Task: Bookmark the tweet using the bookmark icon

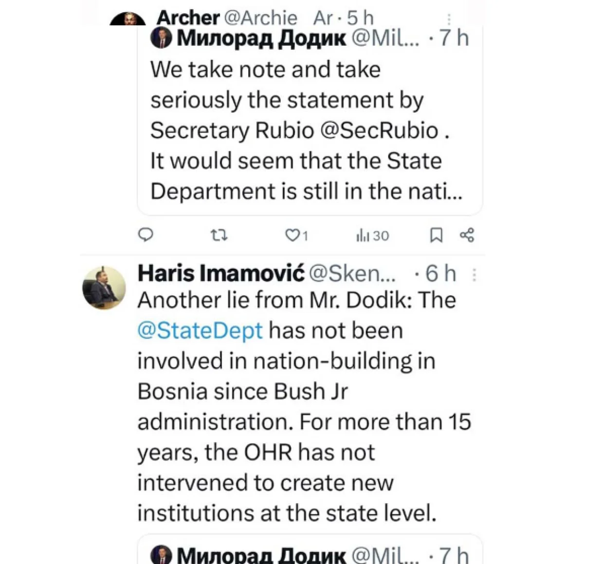Action: [x=437, y=234]
